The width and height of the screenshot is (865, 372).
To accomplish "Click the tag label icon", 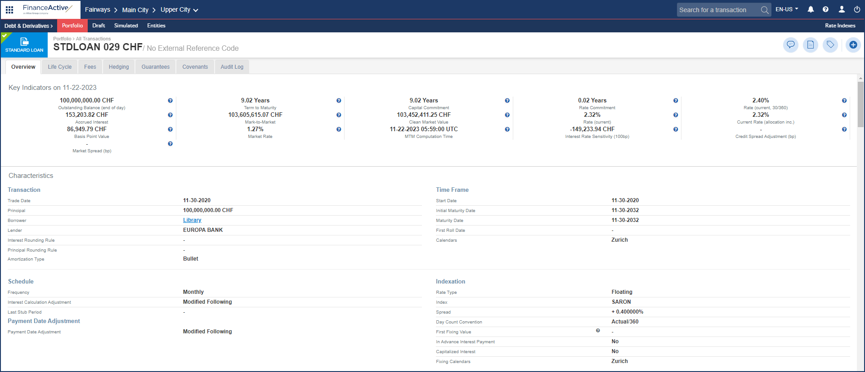I will coord(830,45).
